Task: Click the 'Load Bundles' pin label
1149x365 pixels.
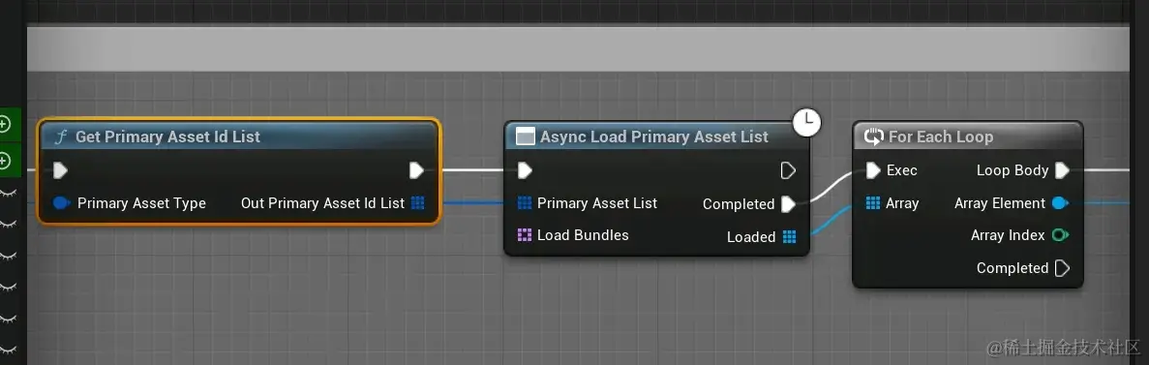Action: coord(583,235)
